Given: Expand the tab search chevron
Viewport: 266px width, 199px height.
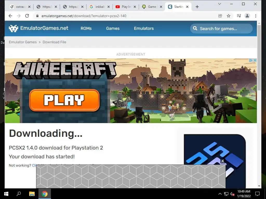Looking at the screenshot, I should (219, 4).
